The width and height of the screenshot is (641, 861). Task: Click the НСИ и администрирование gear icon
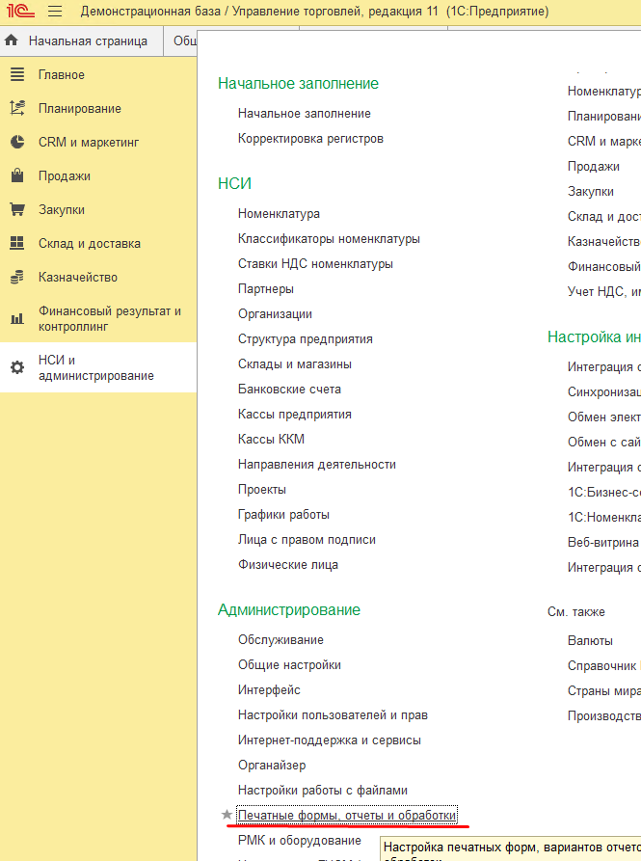coord(17,367)
